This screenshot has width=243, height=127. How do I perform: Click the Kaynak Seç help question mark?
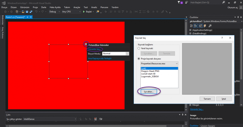[x=222, y=38]
